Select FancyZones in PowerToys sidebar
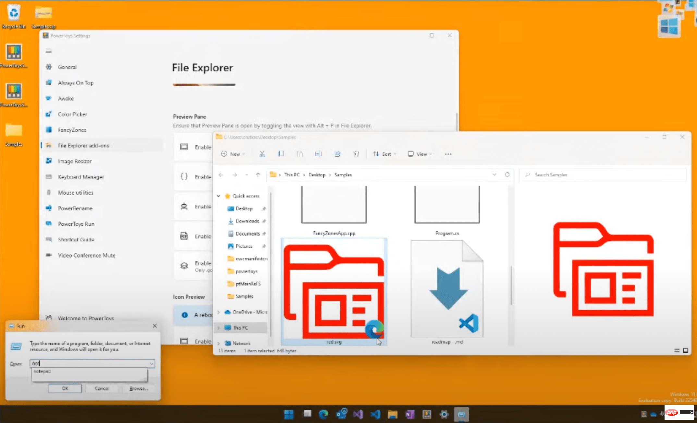 [x=72, y=129]
